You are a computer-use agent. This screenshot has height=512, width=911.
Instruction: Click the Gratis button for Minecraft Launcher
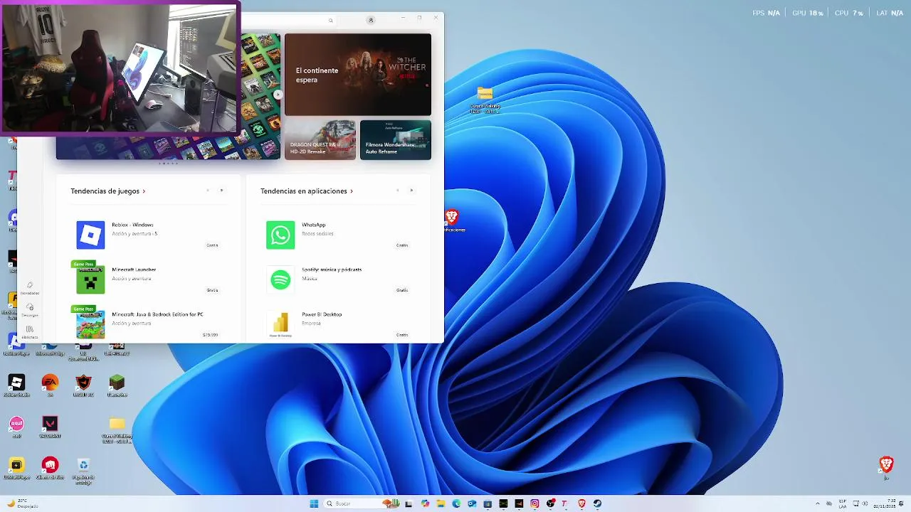click(x=212, y=290)
